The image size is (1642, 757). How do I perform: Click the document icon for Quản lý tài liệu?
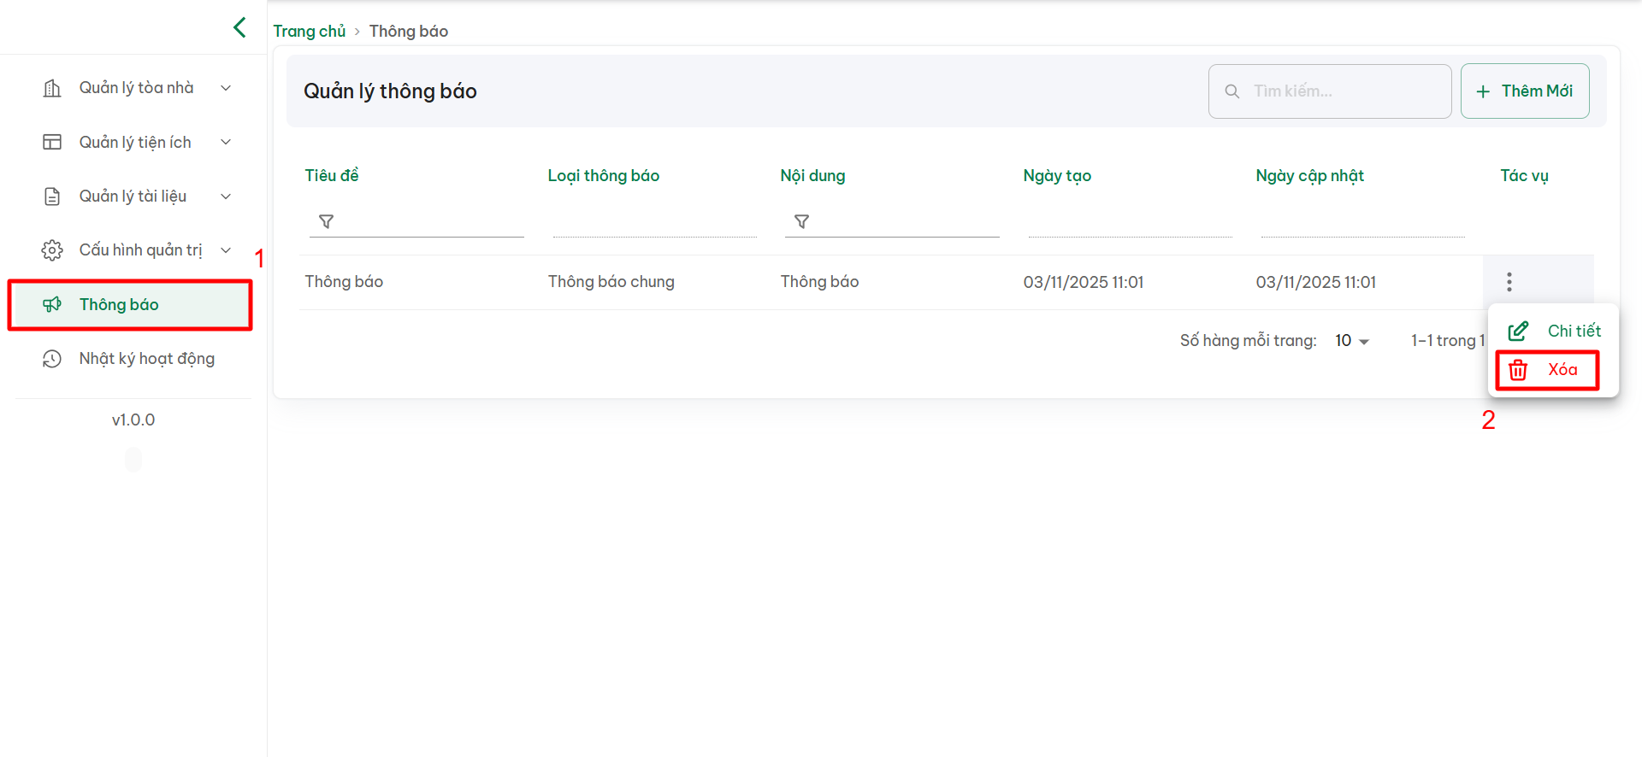[52, 197]
